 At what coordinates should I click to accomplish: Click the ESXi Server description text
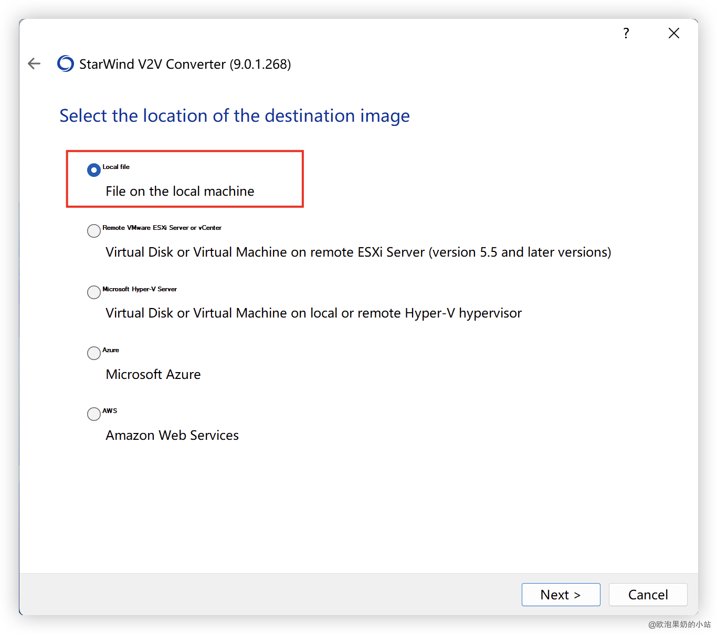[358, 252]
